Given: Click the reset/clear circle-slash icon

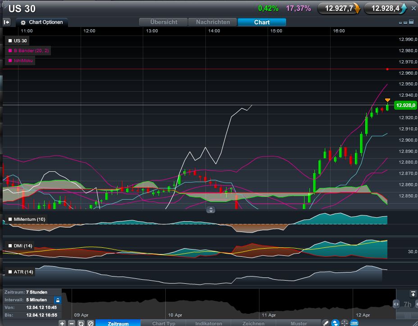Looking at the screenshot, I should pos(90,323).
